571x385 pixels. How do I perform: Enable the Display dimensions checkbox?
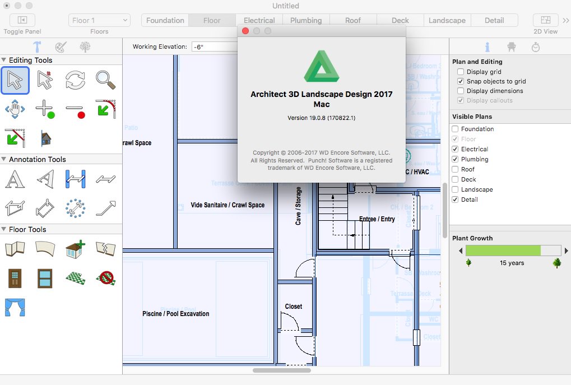point(461,91)
